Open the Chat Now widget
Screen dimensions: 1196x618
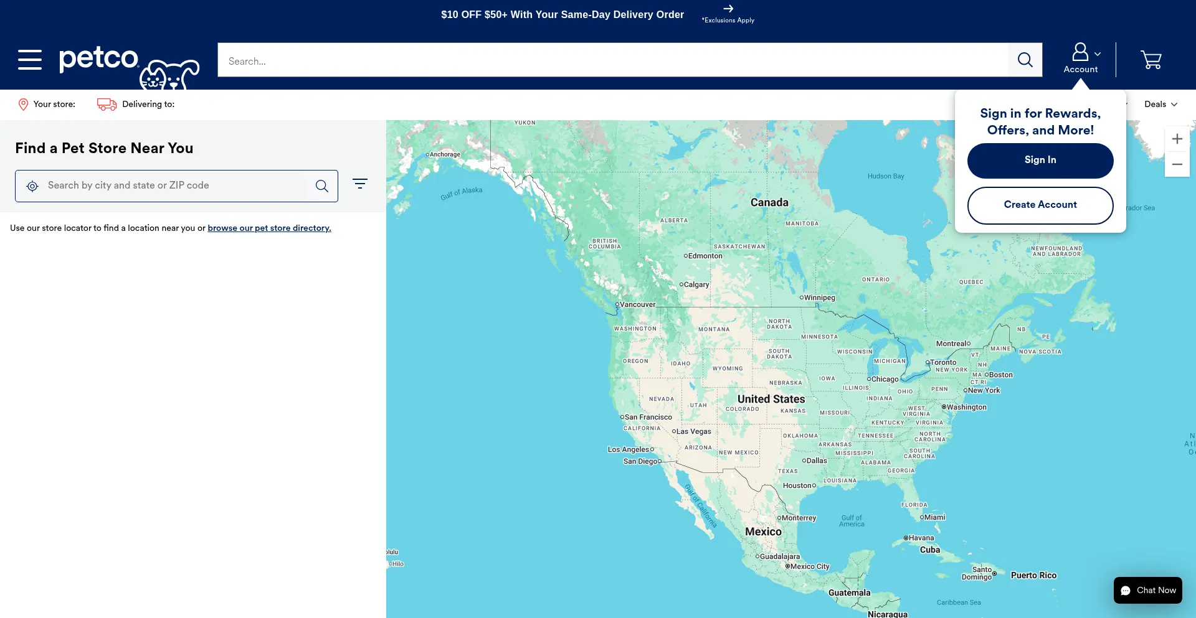click(1147, 590)
